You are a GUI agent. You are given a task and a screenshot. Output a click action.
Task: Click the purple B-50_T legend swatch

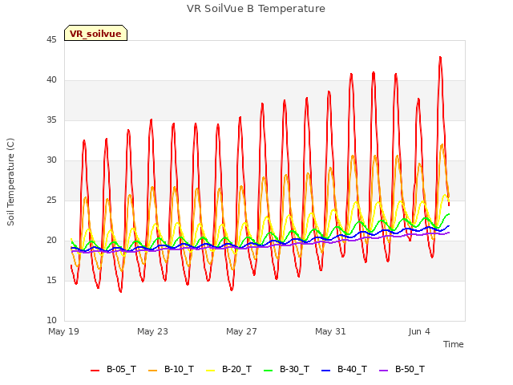[x=384, y=371]
